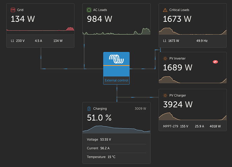Click the battery Charging icon
This screenshot has width=232, height=167.
pos(89,109)
